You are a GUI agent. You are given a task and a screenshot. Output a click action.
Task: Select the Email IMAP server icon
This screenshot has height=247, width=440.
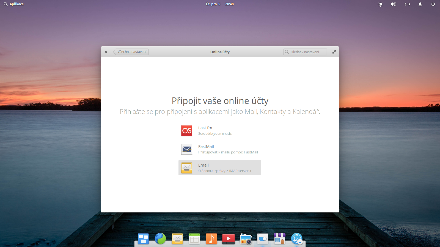pos(187,168)
